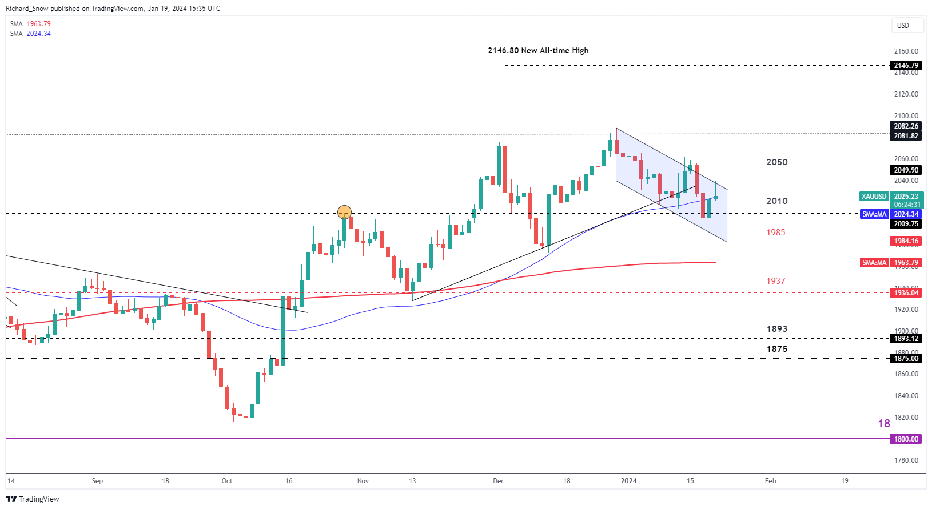Click the red SMA:MA label tag
The width and height of the screenshot is (932, 509).
[x=874, y=263]
